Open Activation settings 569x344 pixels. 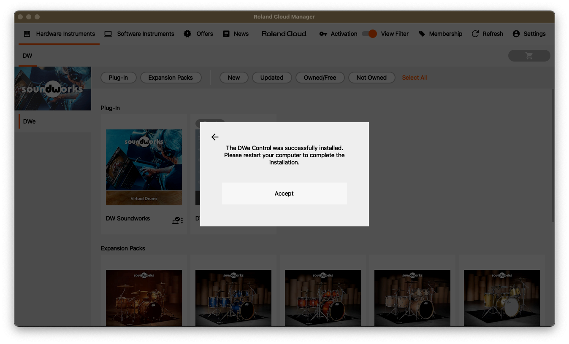tap(339, 34)
